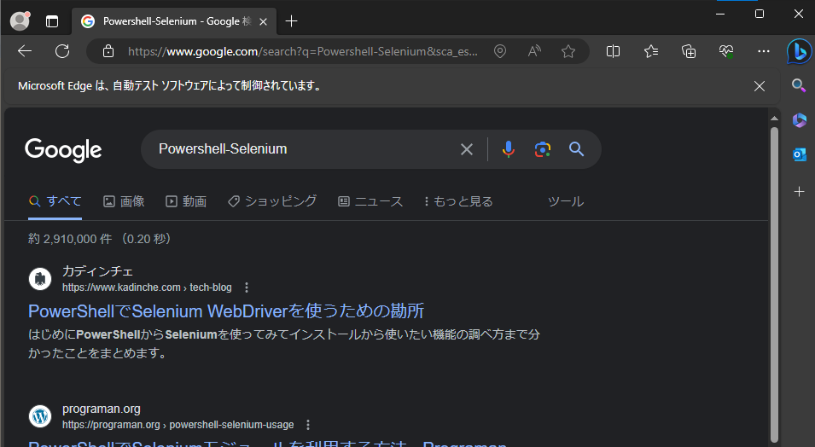Viewport: 815px width, 447px height.
Task: Open the Bing Copilot sidebar button
Action: pos(800,52)
